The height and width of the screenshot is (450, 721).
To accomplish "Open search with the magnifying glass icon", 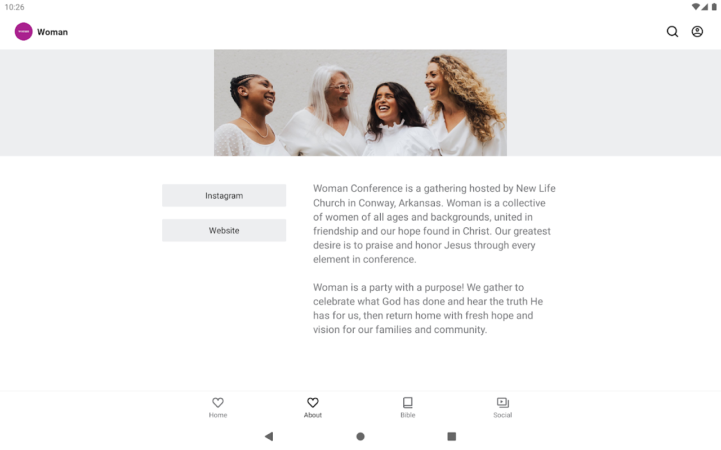I will 673,31.
